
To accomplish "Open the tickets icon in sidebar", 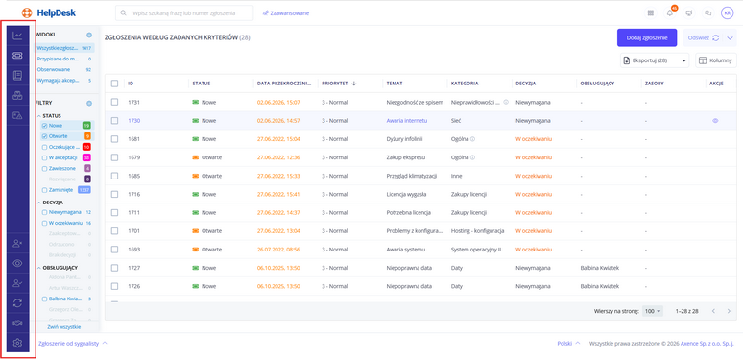I will point(17,56).
